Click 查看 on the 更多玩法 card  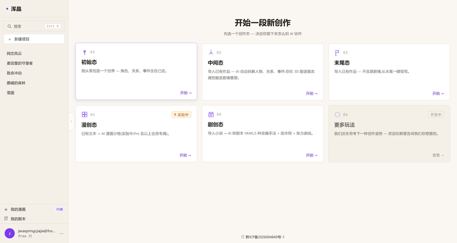click(438, 155)
